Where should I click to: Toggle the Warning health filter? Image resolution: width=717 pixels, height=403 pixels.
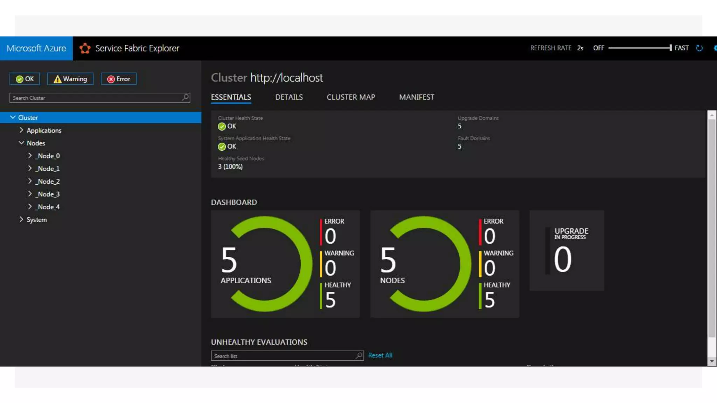click(70, 79)
